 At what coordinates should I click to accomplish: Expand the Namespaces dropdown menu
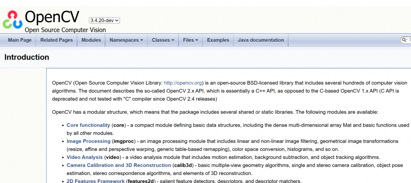(x=126, y=40)
